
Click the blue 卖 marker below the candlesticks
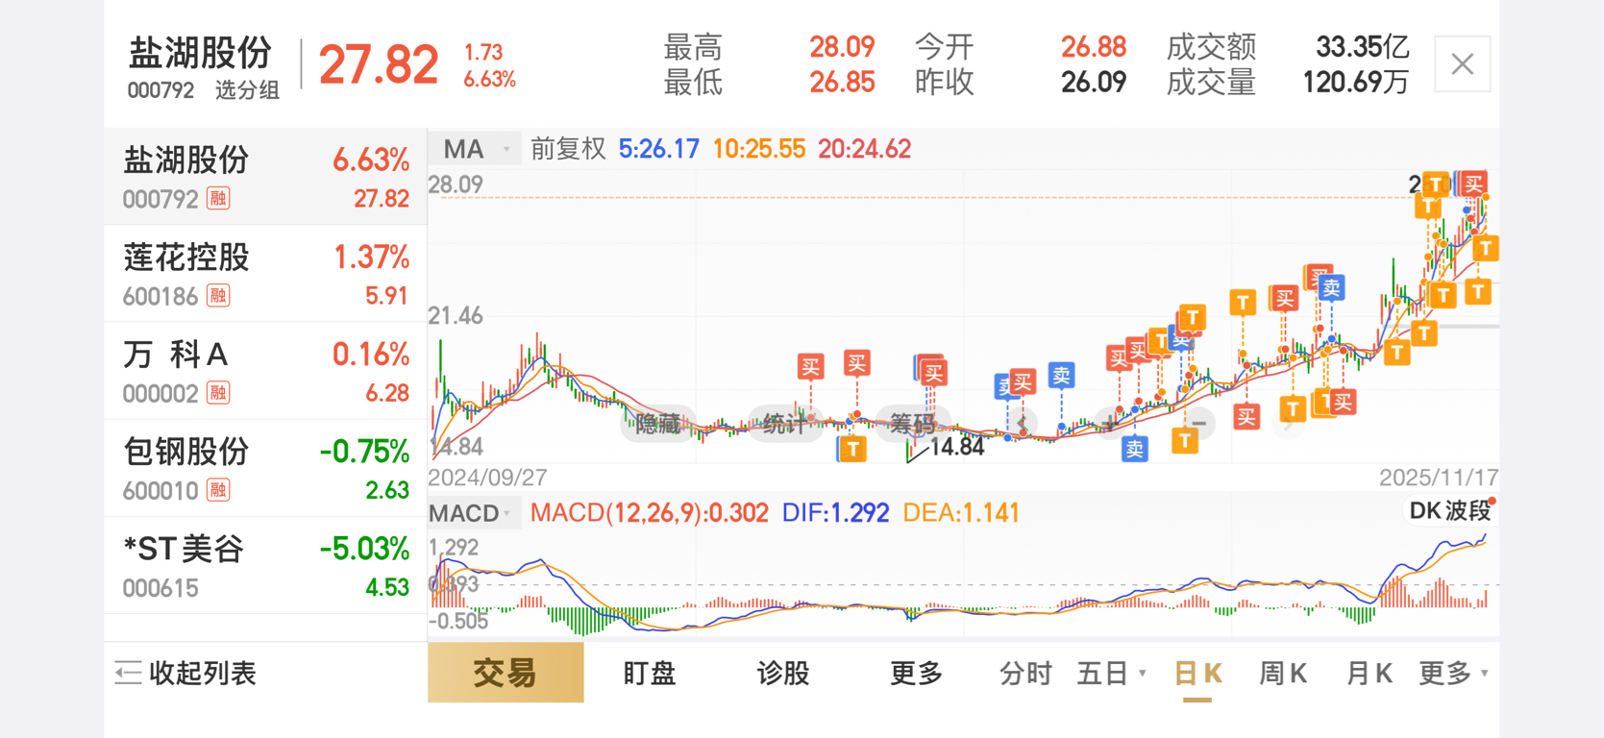1135,449
